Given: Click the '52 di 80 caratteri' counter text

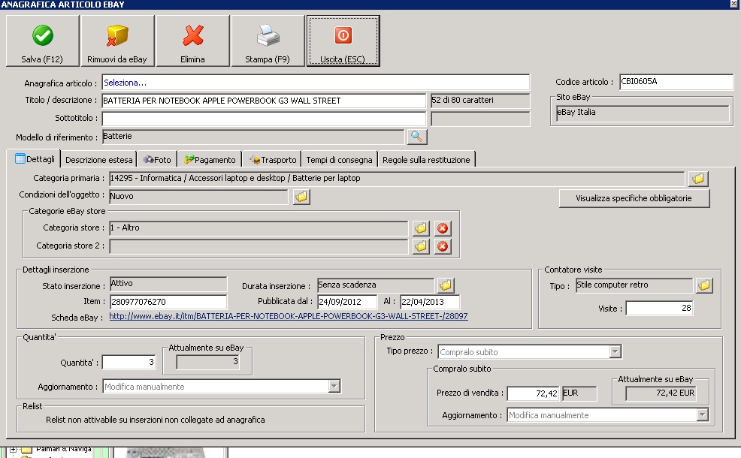Looking at the screenshot, I should click(x=462, y=100).
